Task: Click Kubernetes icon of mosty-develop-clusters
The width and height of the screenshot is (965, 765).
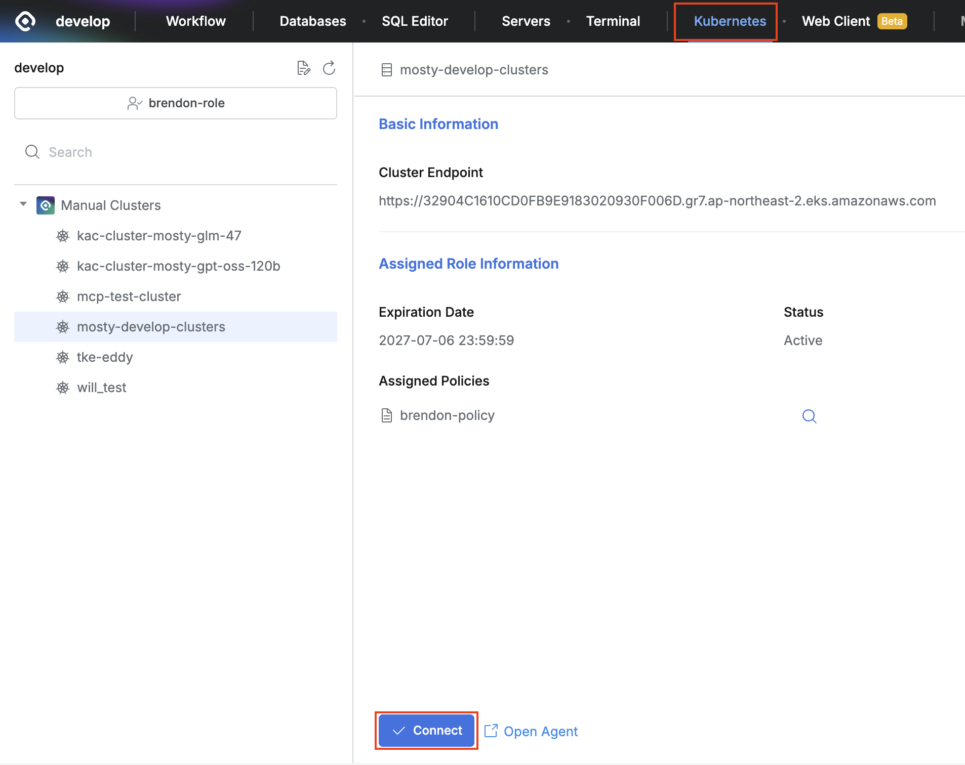Action: 63,327
